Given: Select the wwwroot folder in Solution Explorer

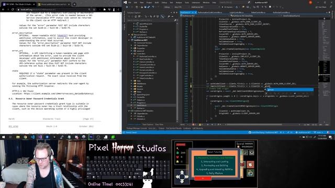Looking at the screenshot, I should (140, 51).
